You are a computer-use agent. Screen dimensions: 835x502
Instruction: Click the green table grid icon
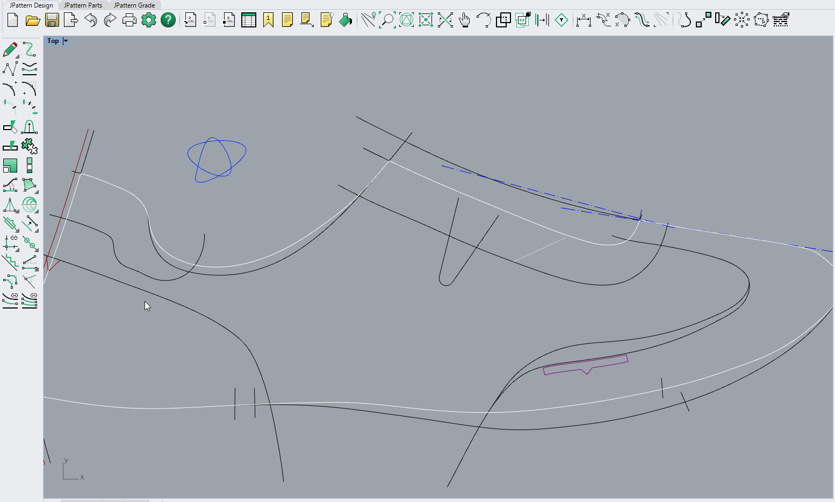click(x=248, y=20)
